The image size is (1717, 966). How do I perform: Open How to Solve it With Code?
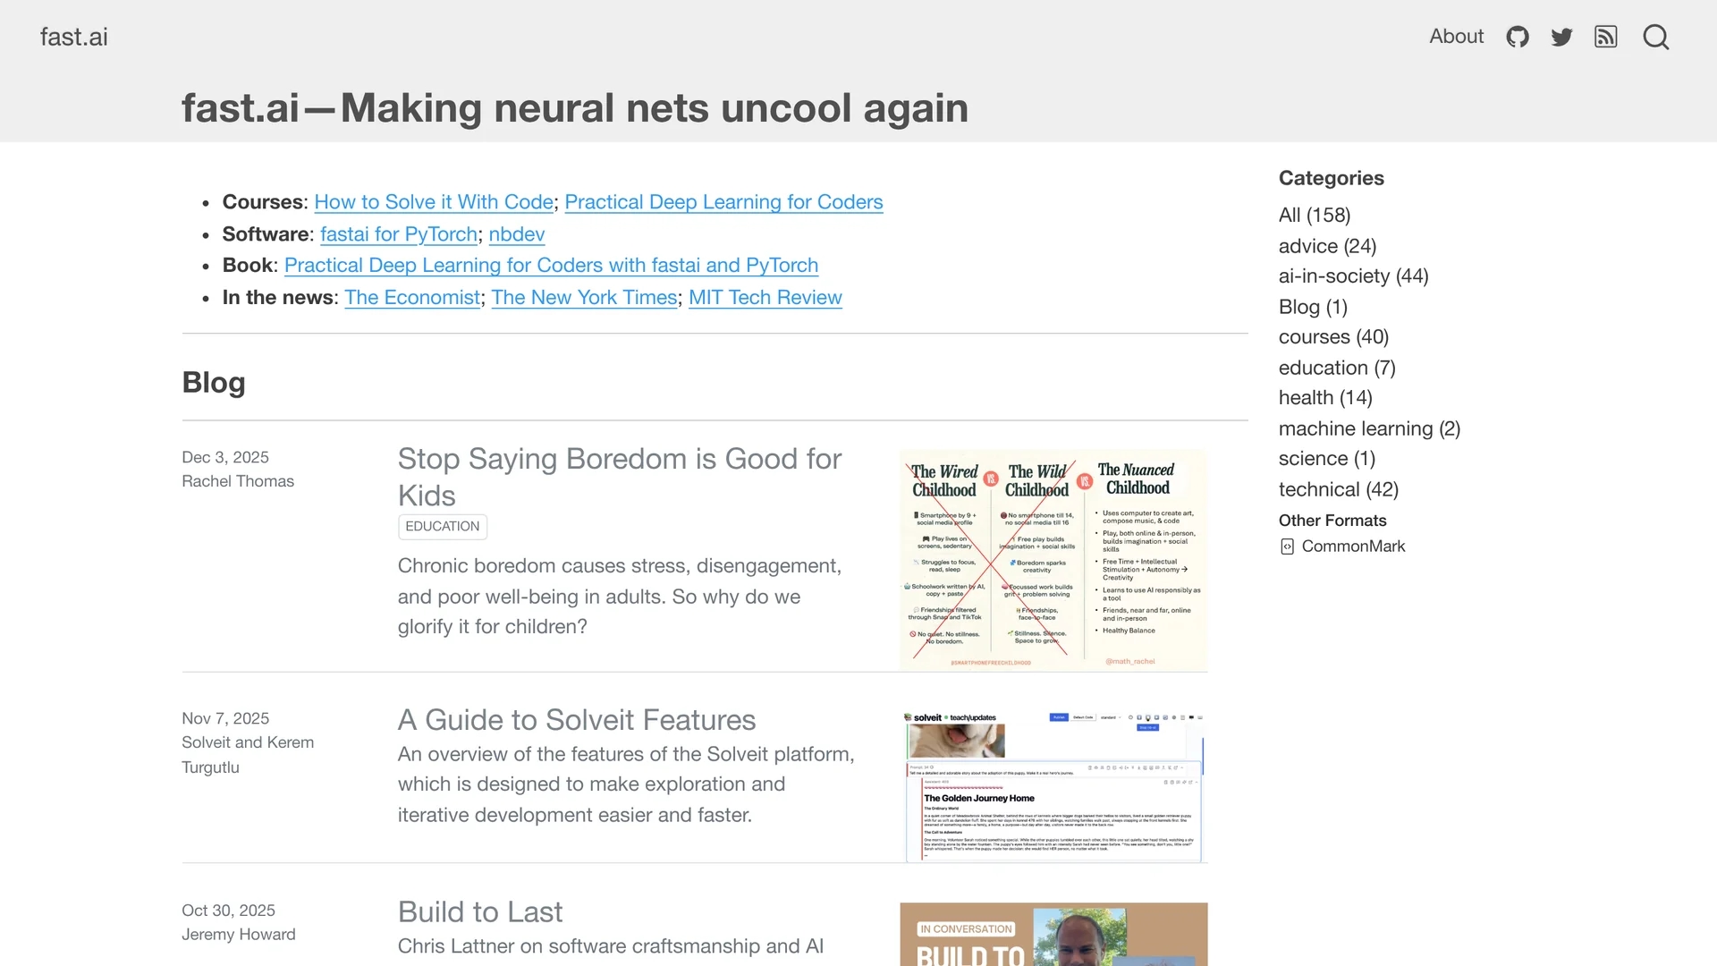[x=434, y=202]
